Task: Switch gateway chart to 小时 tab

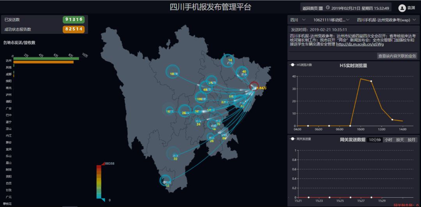Action: (x=388, y=140)
